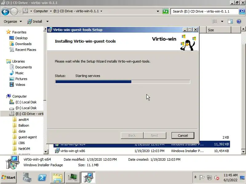246x184 pixels.
Task: Open Server Manager from the taskbar
Action: pos(27,178)
